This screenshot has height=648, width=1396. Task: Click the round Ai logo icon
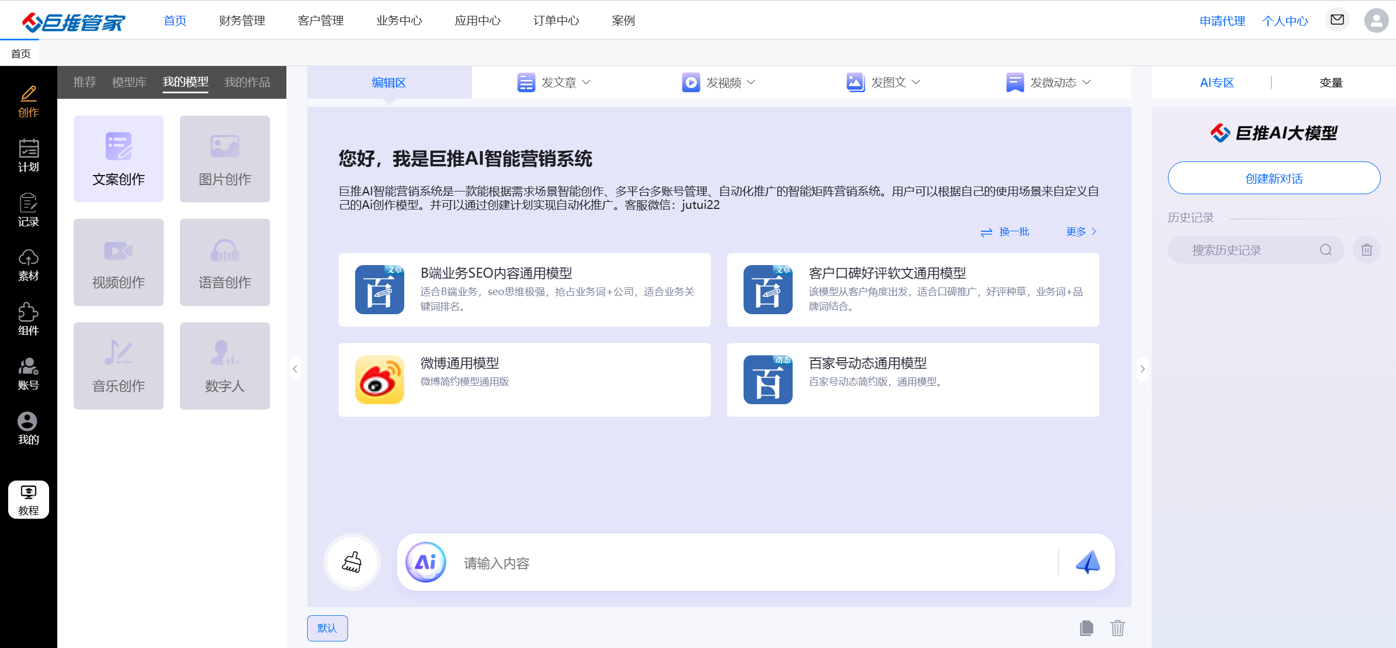[x=426, y=562]
